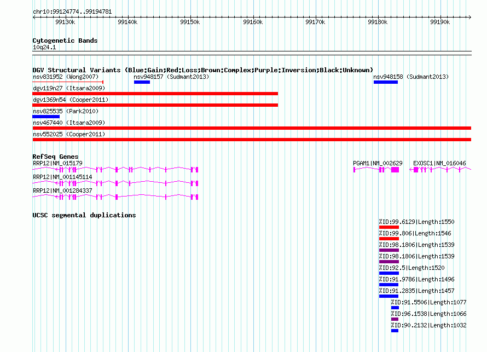Click the 99160k ruler tick label
Image resolution: width=487 pixels, height=352 pixels.
point(253,22)
